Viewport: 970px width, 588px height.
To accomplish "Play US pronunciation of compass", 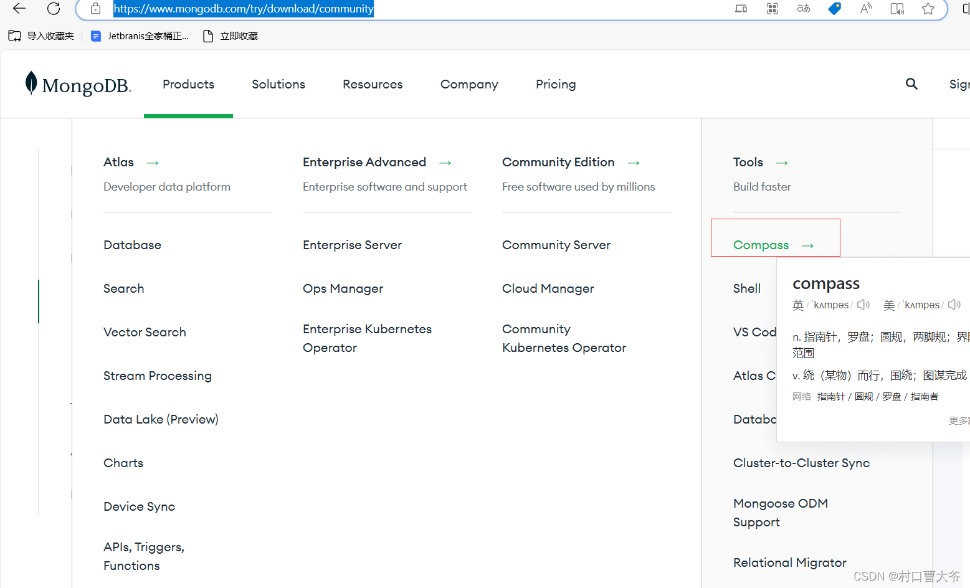I will [954, 305].
